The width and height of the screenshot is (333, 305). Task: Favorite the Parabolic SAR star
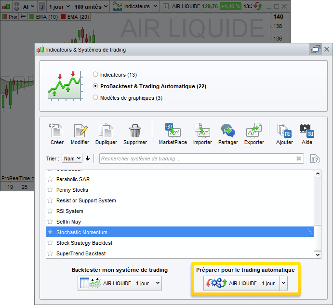[x=50, y=179]
